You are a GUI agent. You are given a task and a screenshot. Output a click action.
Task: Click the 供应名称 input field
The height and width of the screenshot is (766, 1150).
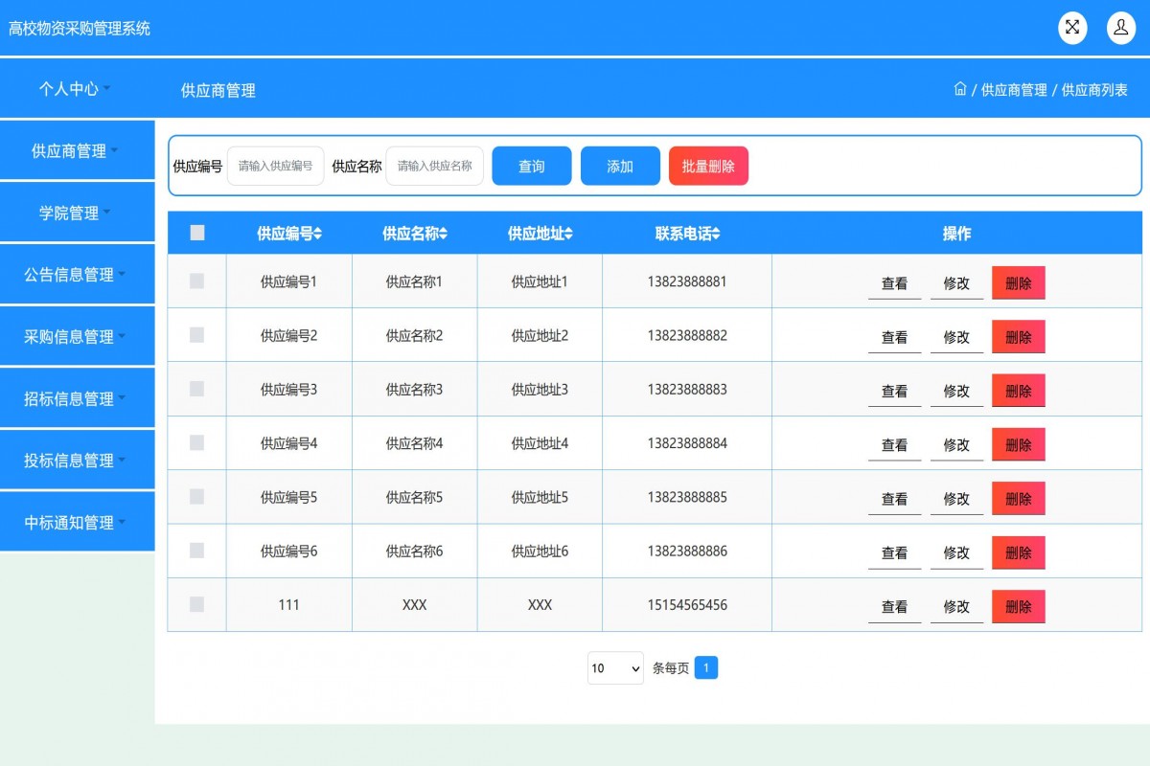436,165
